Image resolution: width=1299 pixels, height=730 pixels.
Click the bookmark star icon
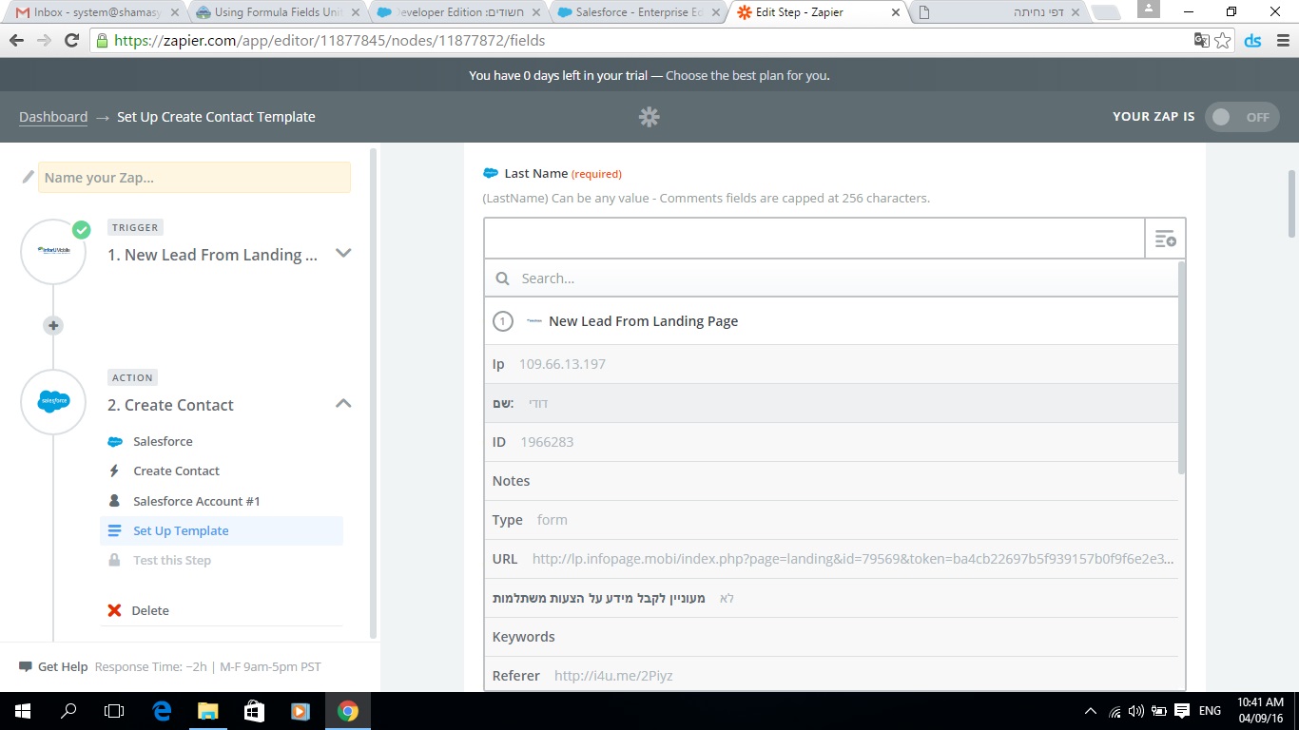point(1223,41)
